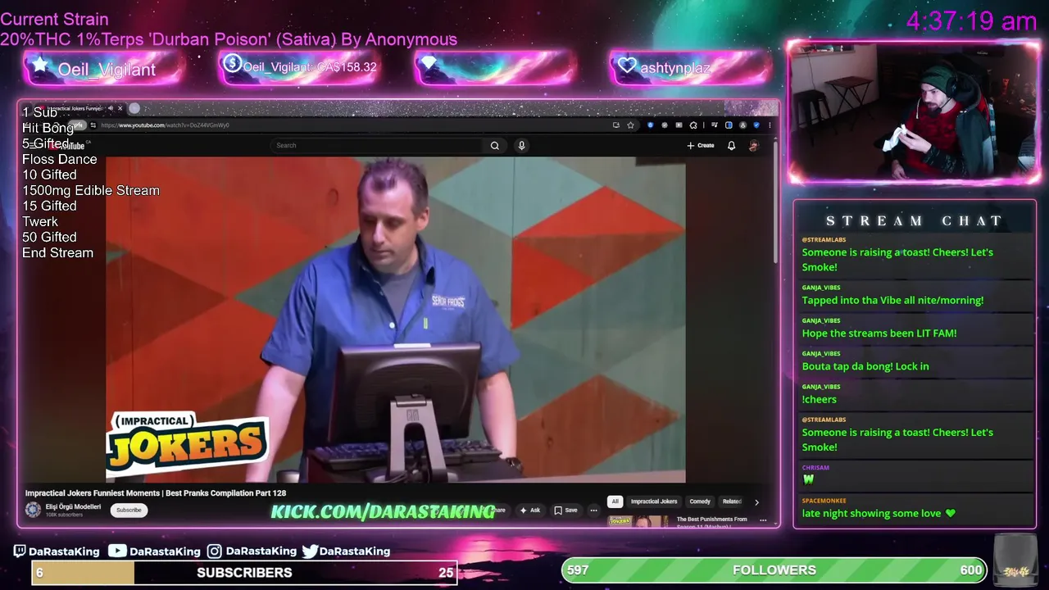The width and height of the screenshot is (1049, 590).
Task: Open browser three-dot menu
Action: 770,125
